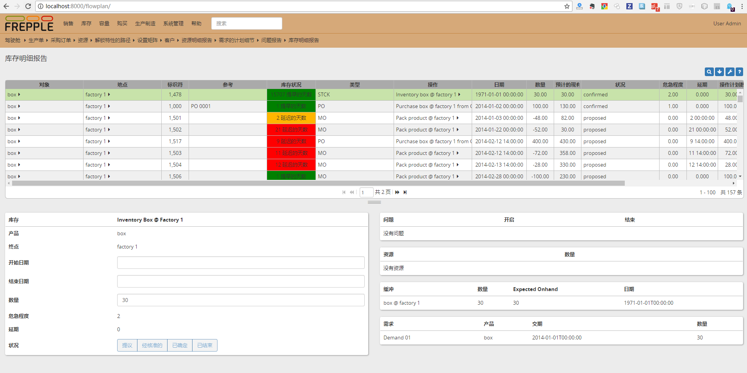Click the blue question mark help icon
Viewport: 747px width, 373px height.
[739, 72]
